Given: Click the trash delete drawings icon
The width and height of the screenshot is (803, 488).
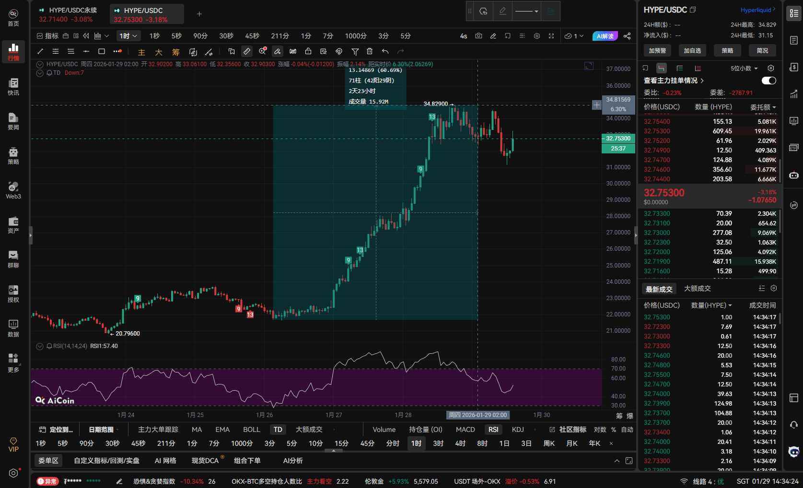Looking at the screenshot, I should (x=370, y=51).
